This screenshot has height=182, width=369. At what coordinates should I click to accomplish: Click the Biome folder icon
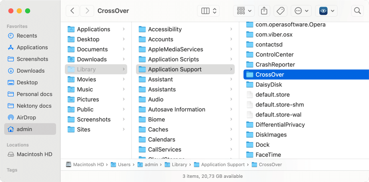(x=142, y=119)
